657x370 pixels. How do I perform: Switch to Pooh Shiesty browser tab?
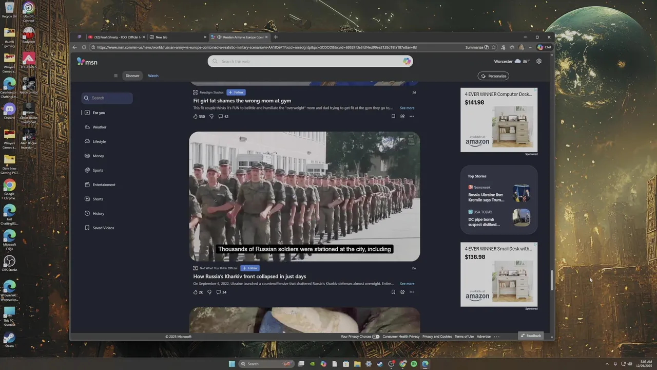tap(117, 37)
